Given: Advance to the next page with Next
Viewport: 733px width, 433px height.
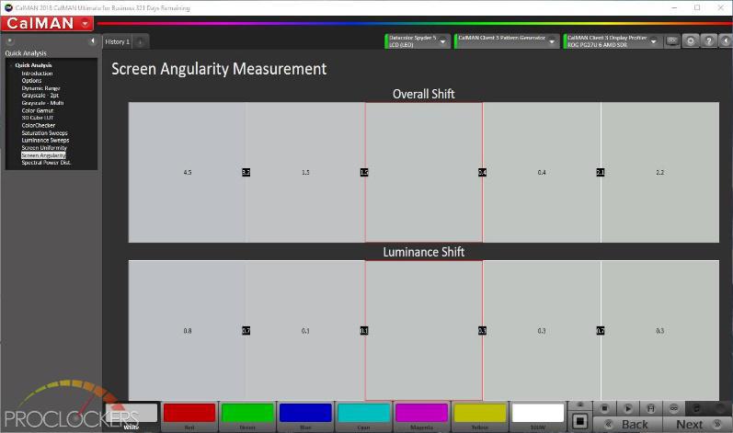Looking at the screenshot, I should click(x=697, y=424).
